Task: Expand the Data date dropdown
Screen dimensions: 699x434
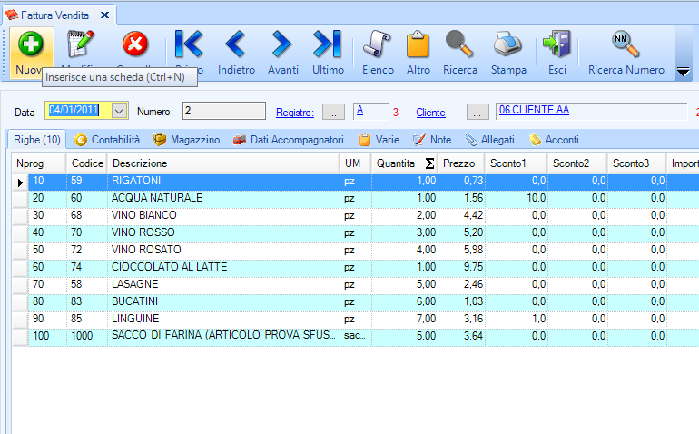Action: [120, 111]
